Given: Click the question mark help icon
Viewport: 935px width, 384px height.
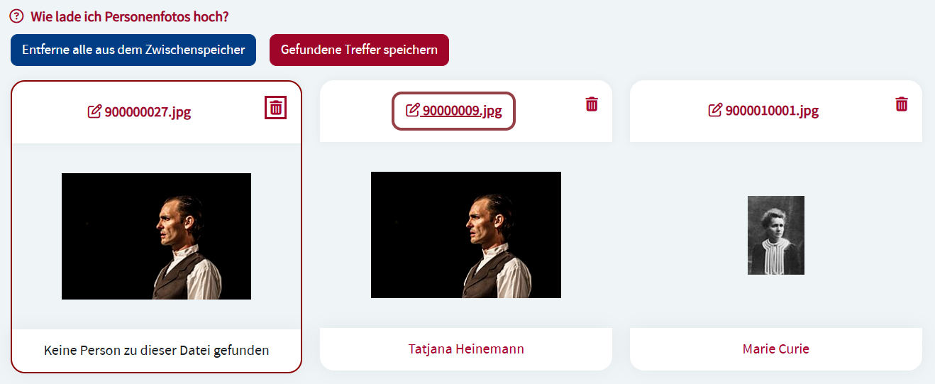Looking at the screenshot, I should [17, 16].
